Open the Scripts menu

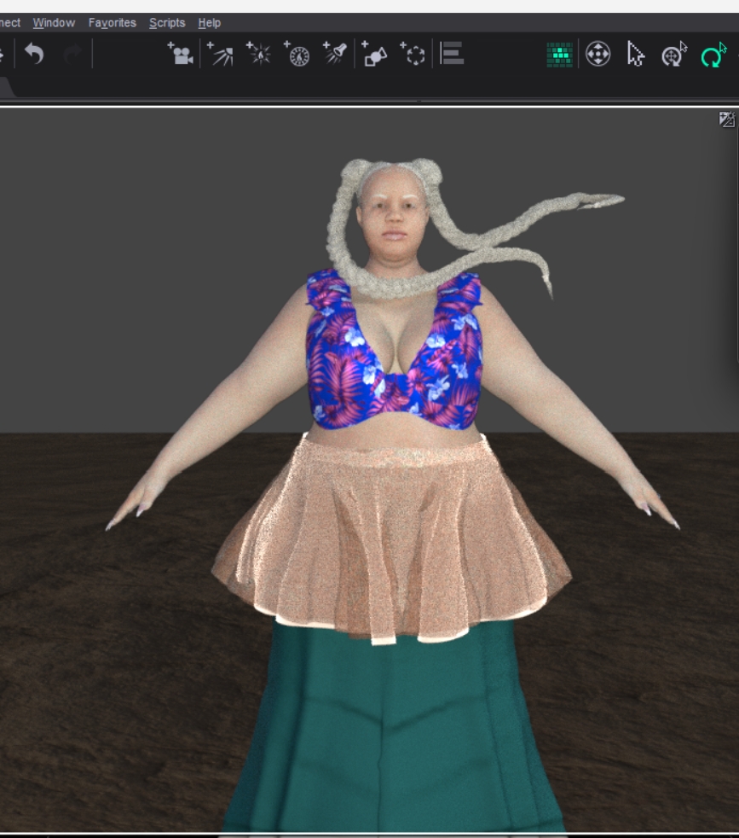point(167,23)
